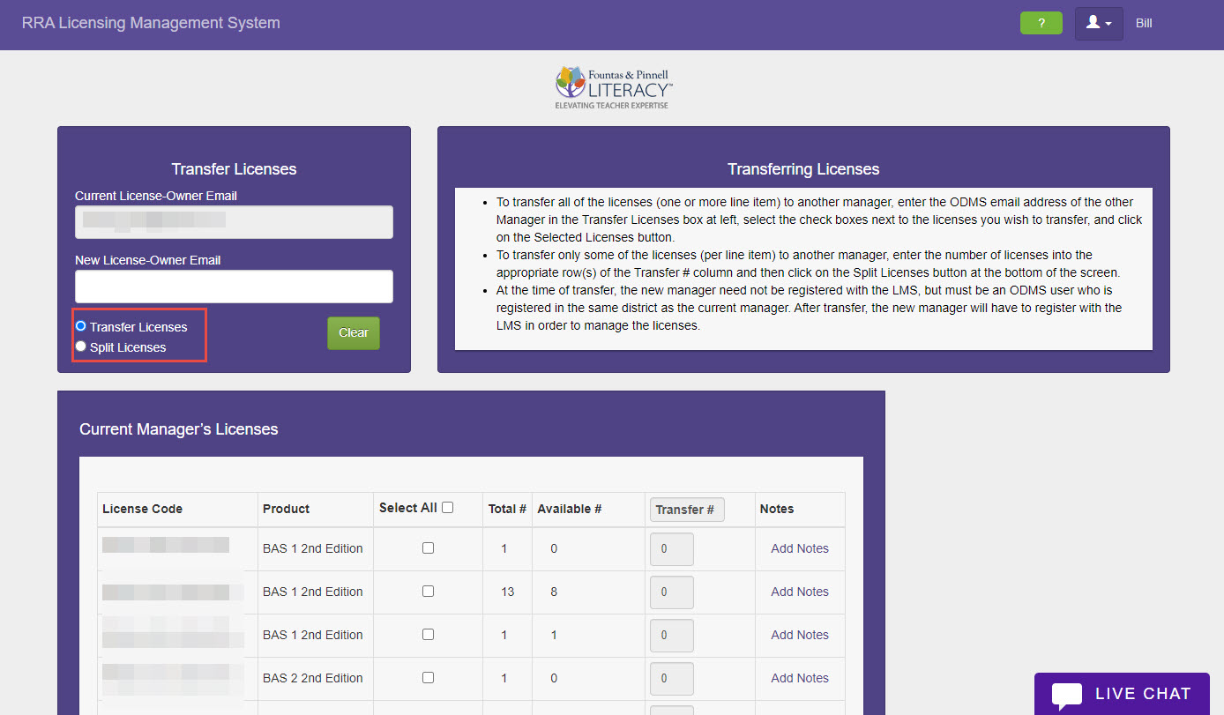1224x715 pixels.
Task: Click the New License-Owner Email field
Action: (x=233, y=287)
